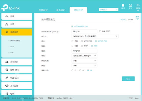Click the 儲存 save button
This screenshot has height=101, width=142.
[128, 79]
